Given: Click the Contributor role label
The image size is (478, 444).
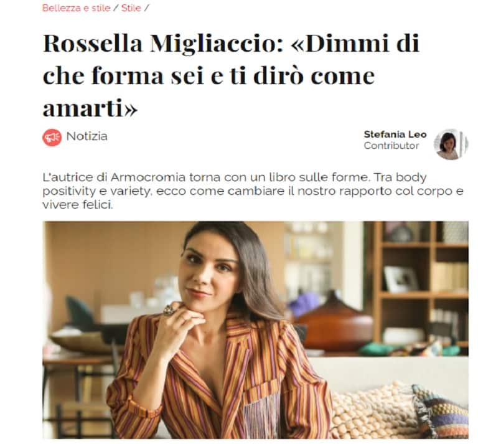Looking at the screenshot, I should 391,146.
